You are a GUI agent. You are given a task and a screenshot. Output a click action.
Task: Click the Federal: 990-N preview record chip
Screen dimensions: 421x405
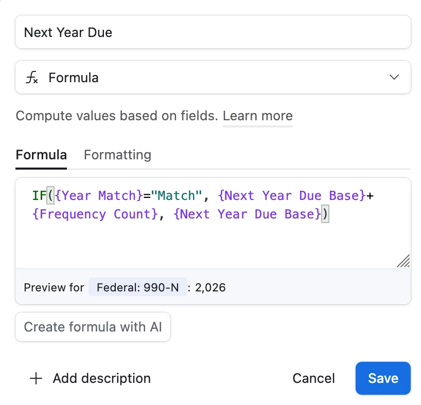click(x=137, y=287)
